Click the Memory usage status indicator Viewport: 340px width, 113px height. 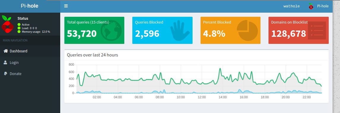pos(19,32)
